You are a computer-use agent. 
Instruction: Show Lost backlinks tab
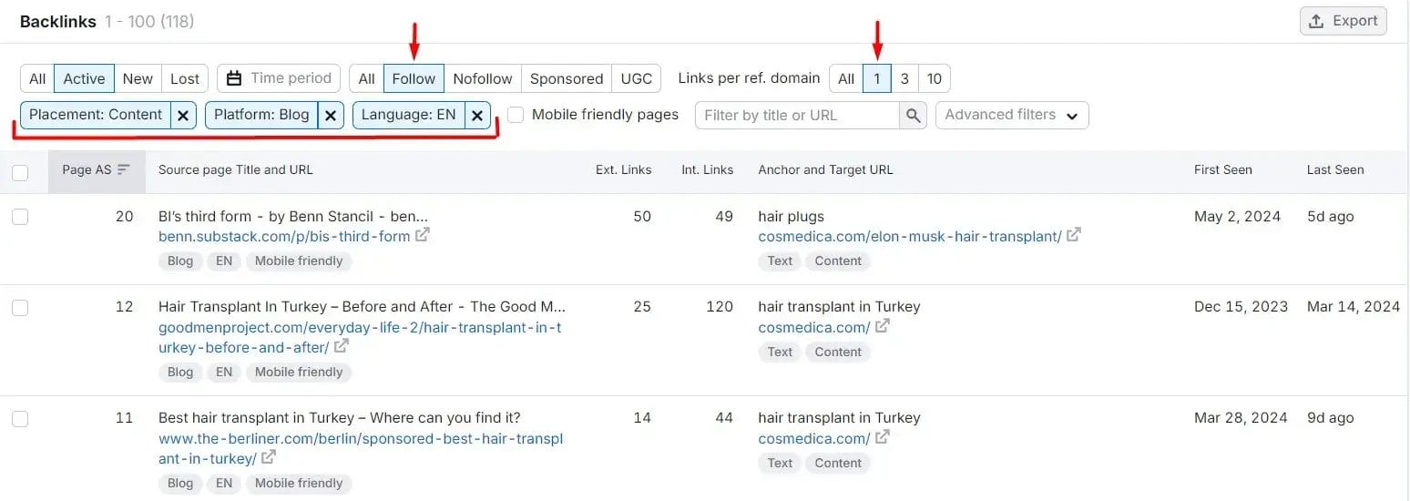tap(185, 78)
